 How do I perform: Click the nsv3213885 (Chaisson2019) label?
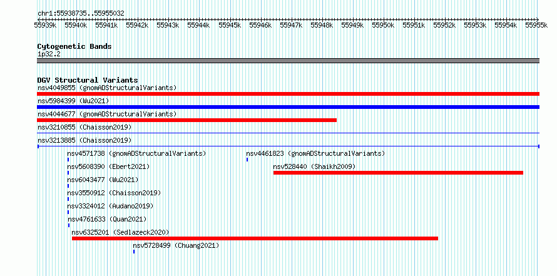pyautogui.click(x=84, y=140)
